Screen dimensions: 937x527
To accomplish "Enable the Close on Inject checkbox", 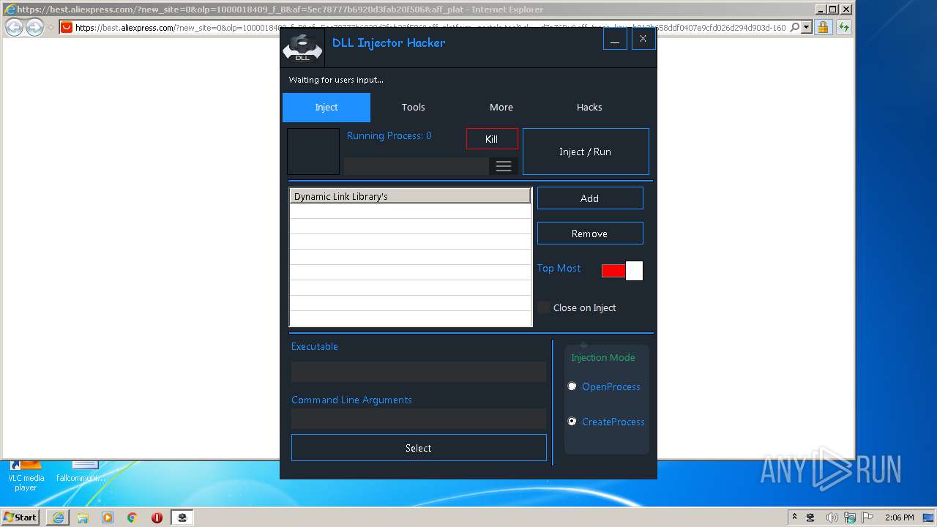I will coord(543,307).
